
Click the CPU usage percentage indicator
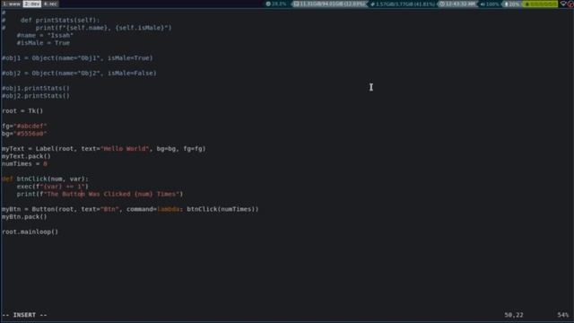pos(276,4)
